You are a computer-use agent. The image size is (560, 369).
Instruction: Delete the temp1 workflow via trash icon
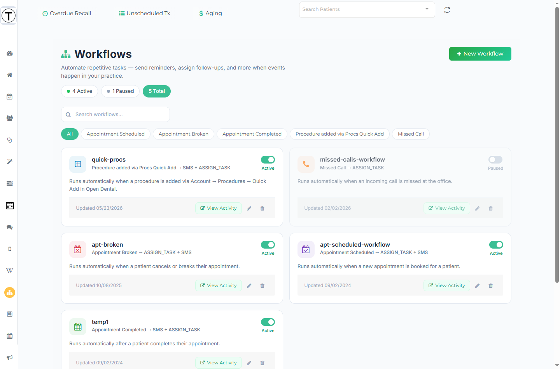(262, 363)
